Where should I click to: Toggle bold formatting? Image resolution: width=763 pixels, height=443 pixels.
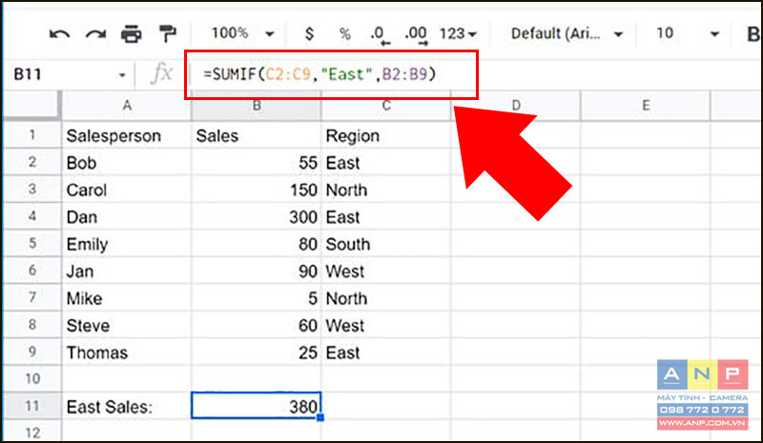(753, 34)
